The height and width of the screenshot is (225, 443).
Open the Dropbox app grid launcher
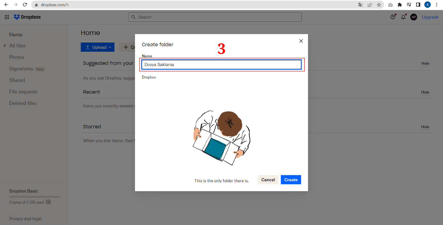(7, 17)
